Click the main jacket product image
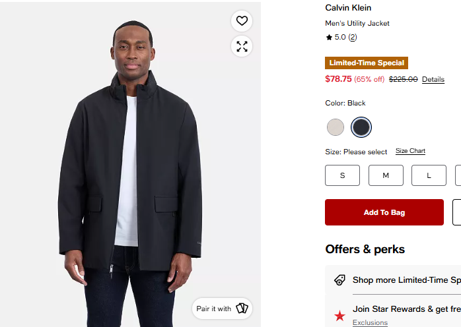Image resolution: width=461 pixels, height=327 pixels. pos(130,164)
